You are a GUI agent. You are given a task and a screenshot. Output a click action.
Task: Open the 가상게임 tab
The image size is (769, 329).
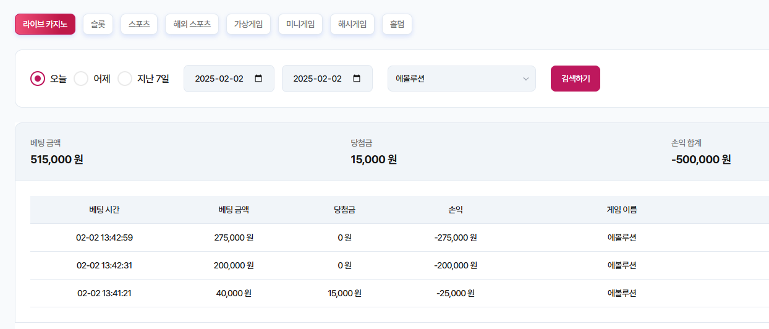click(x=249, y=24)
